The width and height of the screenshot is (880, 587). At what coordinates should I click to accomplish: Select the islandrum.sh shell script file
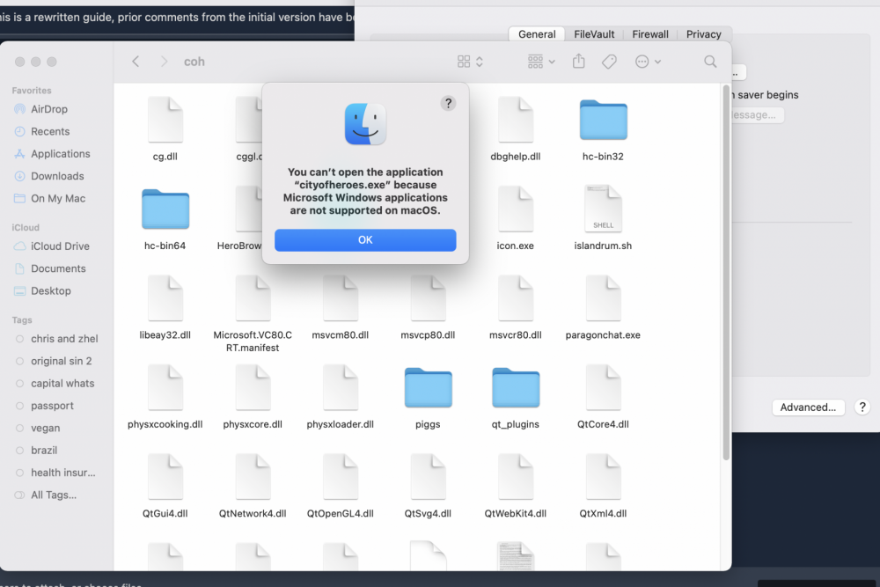(x=603, y=209)
